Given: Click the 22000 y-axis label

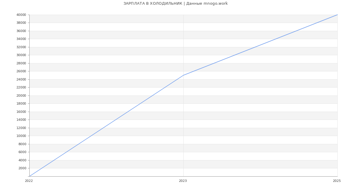Looking at the screenshot, I should click(x=21, y=88).
